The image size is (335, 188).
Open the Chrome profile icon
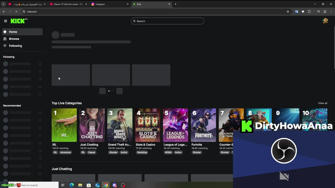coord(325,11)
